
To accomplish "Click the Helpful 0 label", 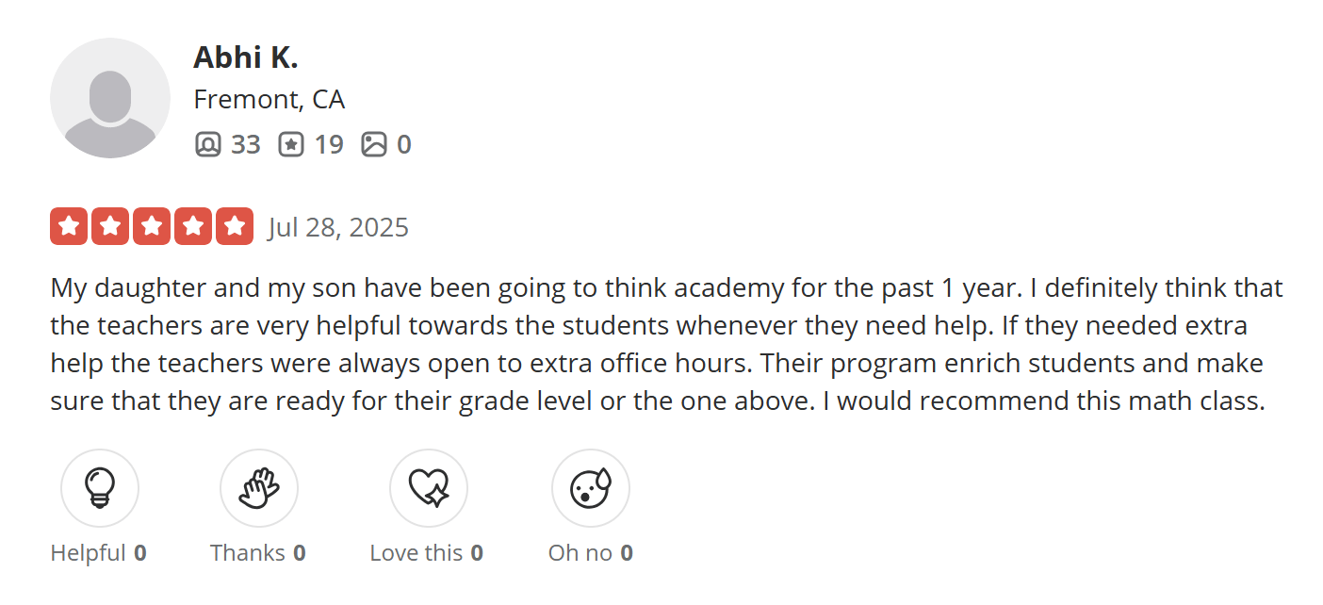I will (x=98, y=553).
